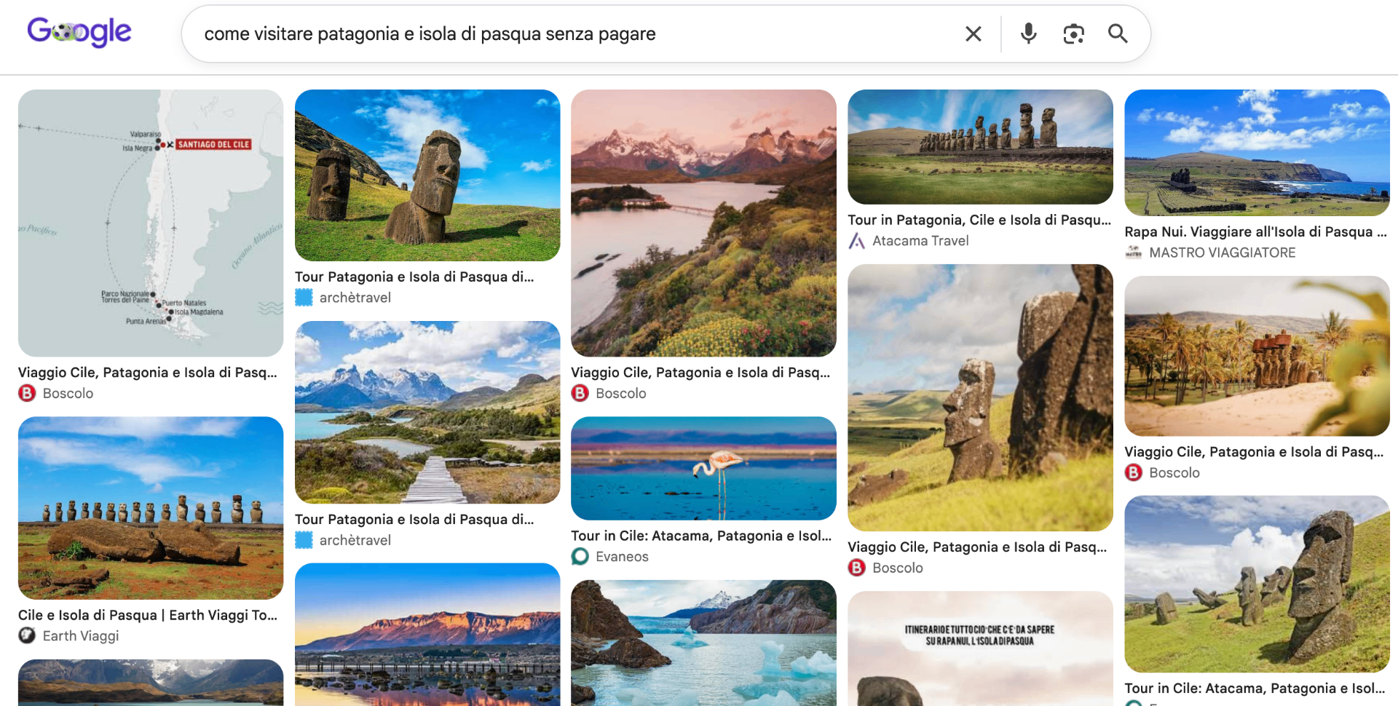Viewport: 1398px width, 706px height.
Task: Open 'Tour in Cile: Atacama, Patagonia' link by Evaneos
Action: click(x=701, y=536)
